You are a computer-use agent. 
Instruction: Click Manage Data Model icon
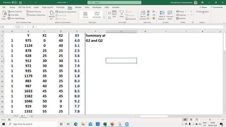point(154,18)
